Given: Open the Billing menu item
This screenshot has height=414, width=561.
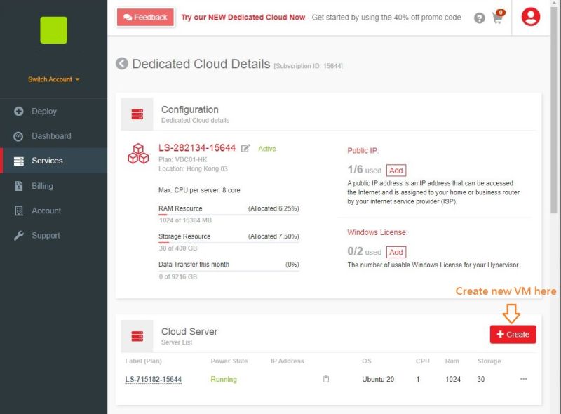Looking at the screenshot, I should coord(54,186).
